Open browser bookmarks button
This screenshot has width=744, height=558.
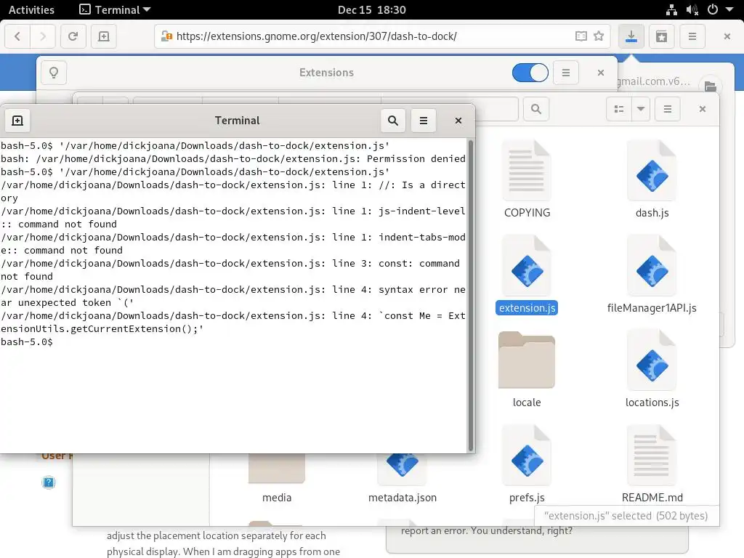pyautogui.click(x=661, y=36)
